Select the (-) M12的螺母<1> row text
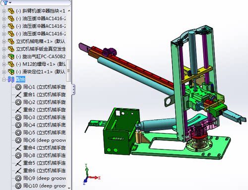Screen dimensions: 248x190 point(41,64)
